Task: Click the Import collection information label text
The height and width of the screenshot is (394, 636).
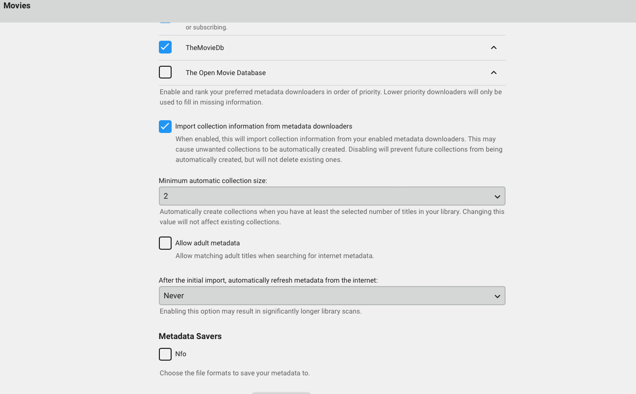Action: click(263, 126)
